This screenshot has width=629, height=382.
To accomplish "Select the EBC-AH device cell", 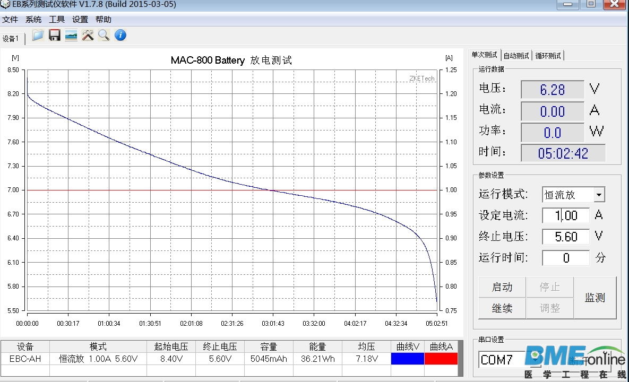I will [x=25, y=359].
